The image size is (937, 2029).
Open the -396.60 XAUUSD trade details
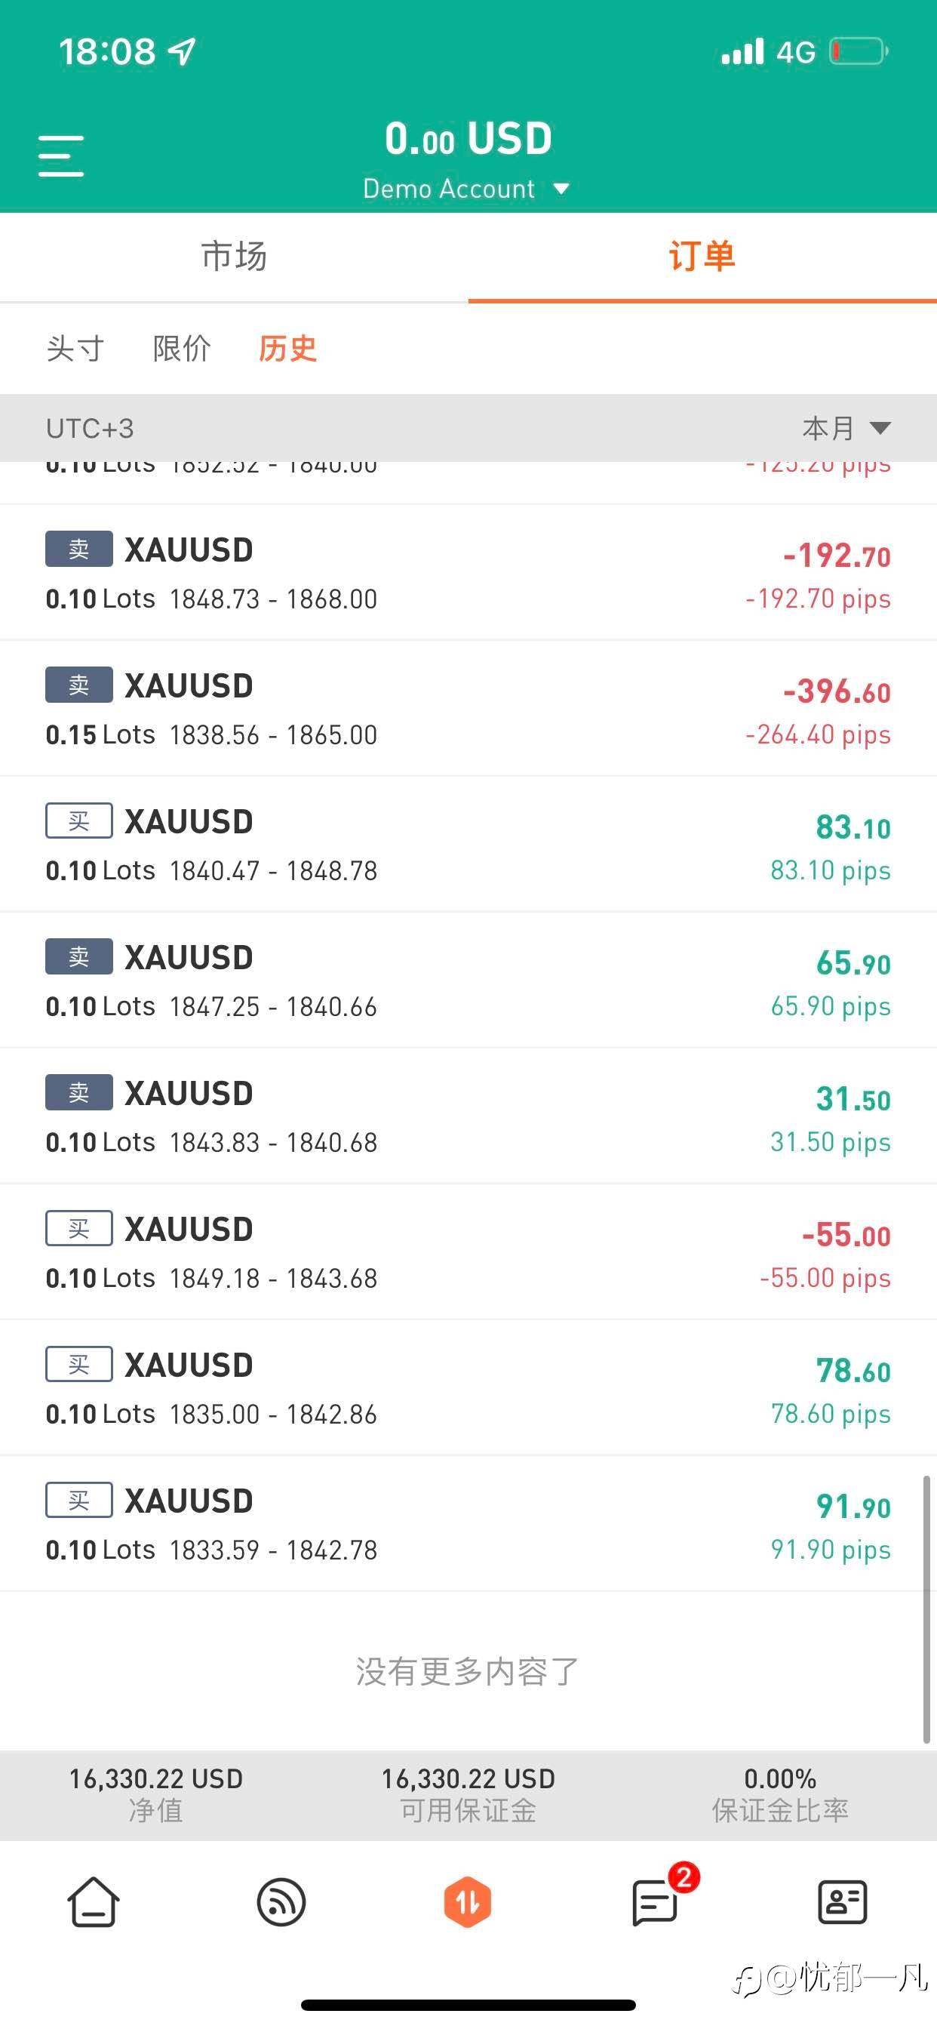pos(468,708)
